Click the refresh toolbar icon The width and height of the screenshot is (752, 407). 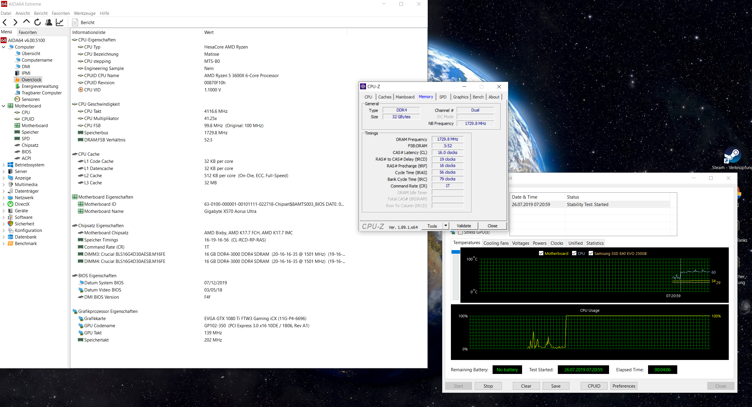(38, 22)
